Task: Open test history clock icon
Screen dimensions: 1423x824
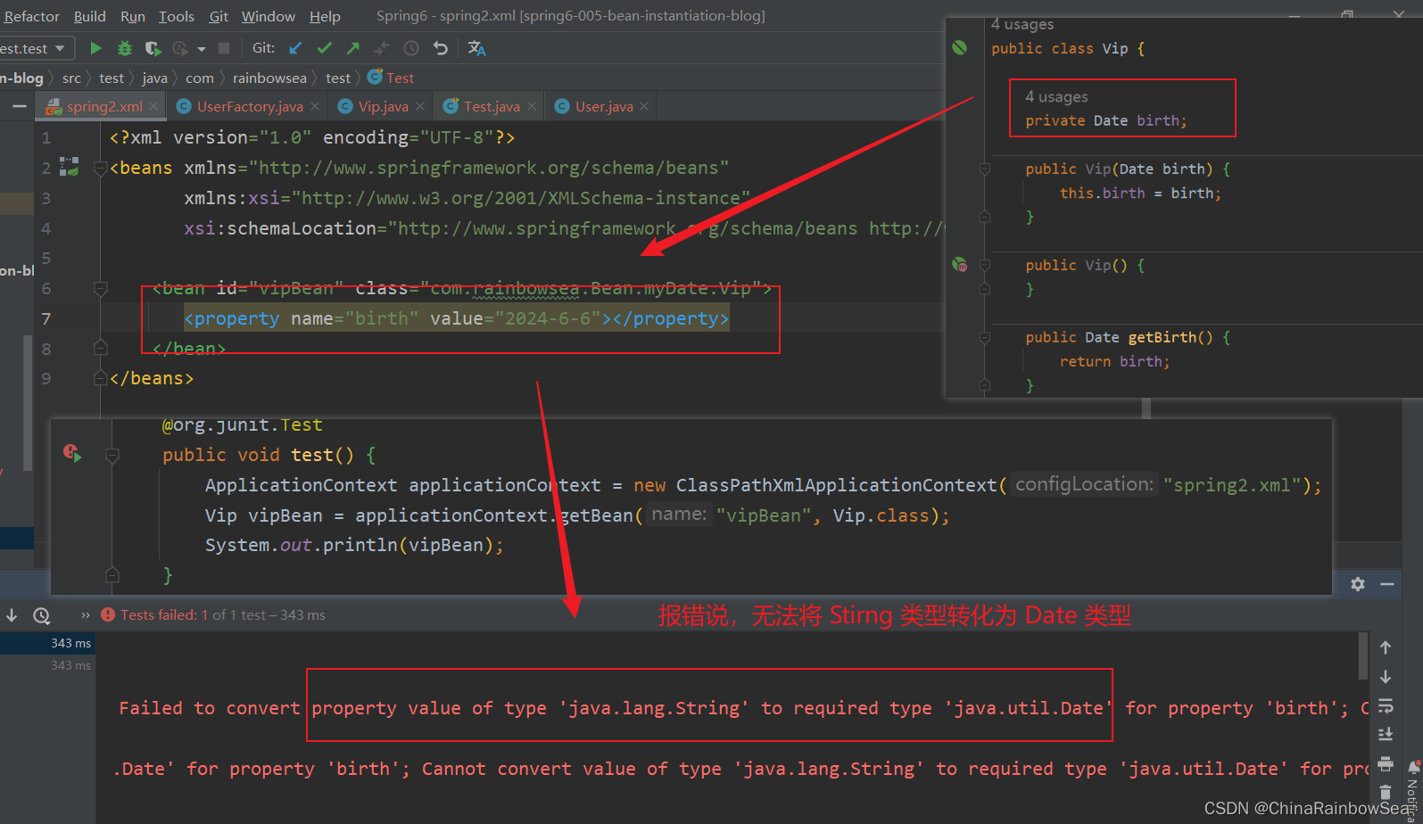Action: point(41,615)
